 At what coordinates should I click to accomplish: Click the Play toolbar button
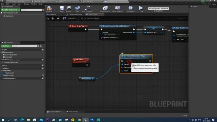141,8
